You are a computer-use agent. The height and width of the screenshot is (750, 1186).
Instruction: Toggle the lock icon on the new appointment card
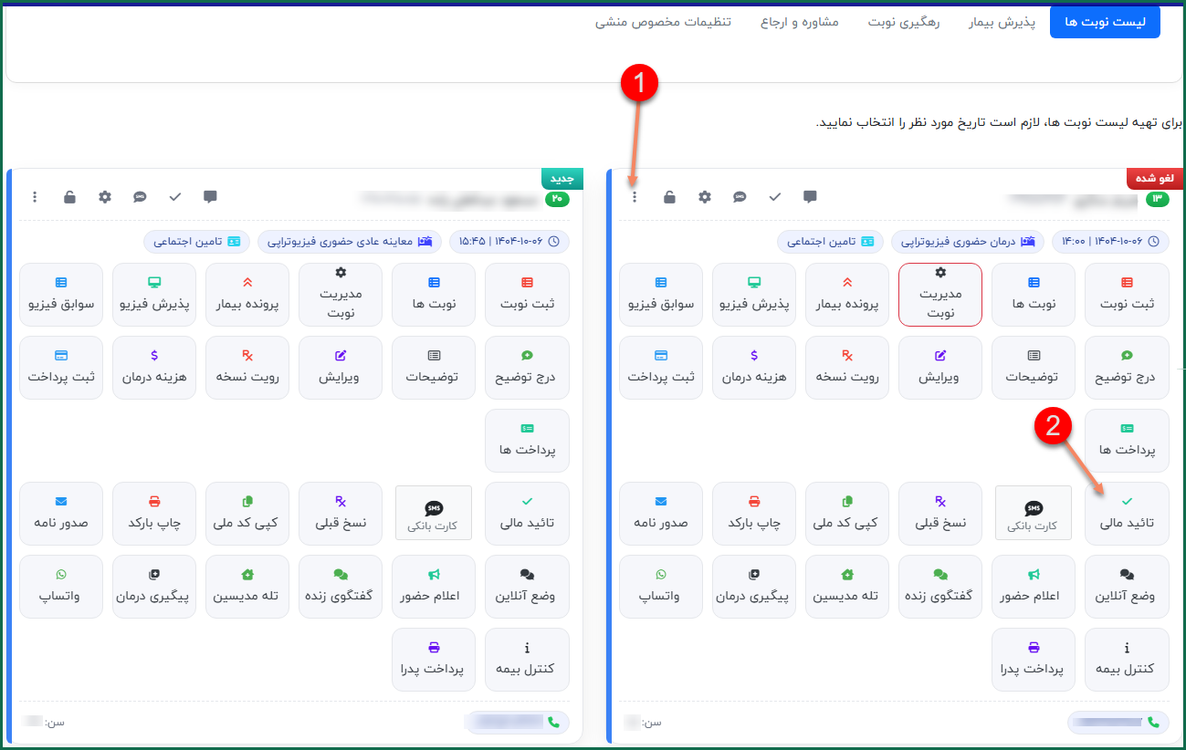pyautogui.click(x=69, y=197)
